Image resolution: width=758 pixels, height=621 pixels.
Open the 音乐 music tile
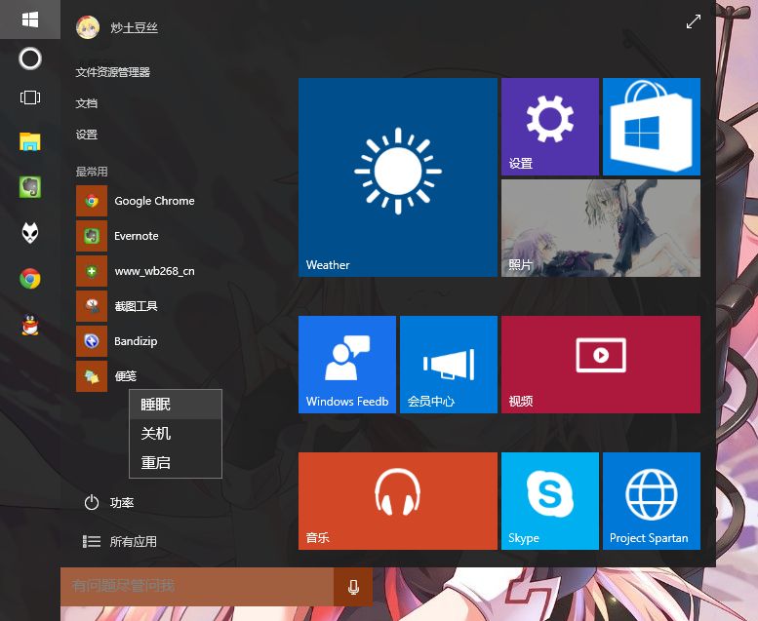pyautogui.click(x=397, y=500)
